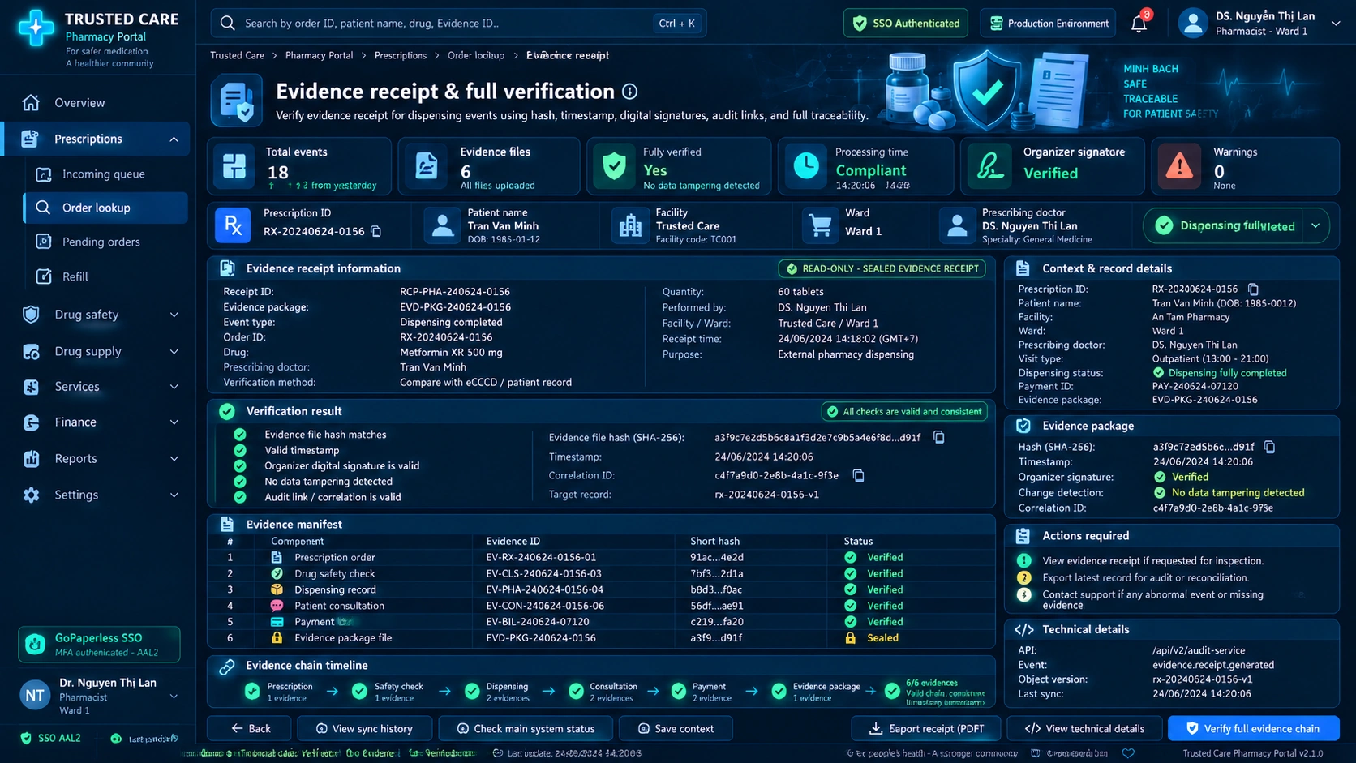Copy hash in Evidence package panel
This screenshot has height=763, width=1356.
[x=1270, y=447]
